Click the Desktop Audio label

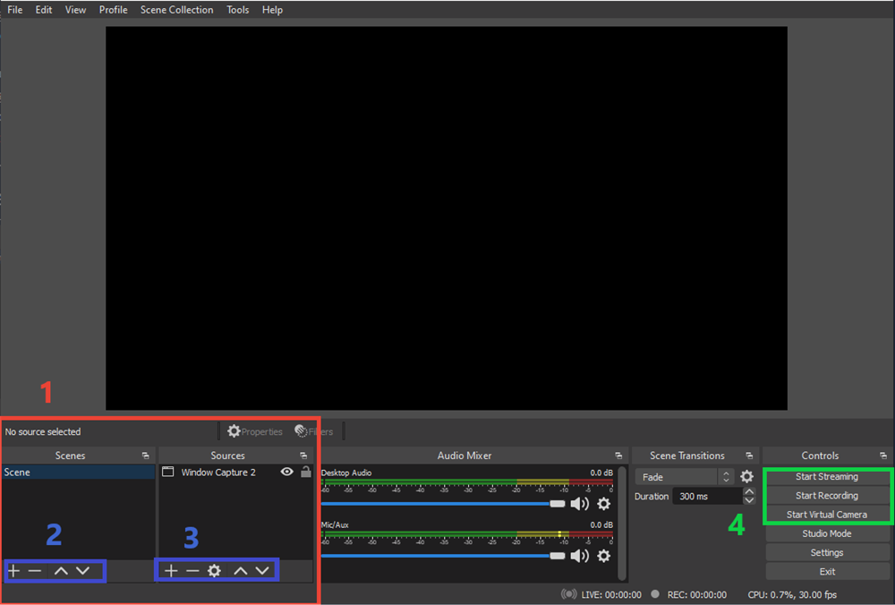[x=345, y=473]
